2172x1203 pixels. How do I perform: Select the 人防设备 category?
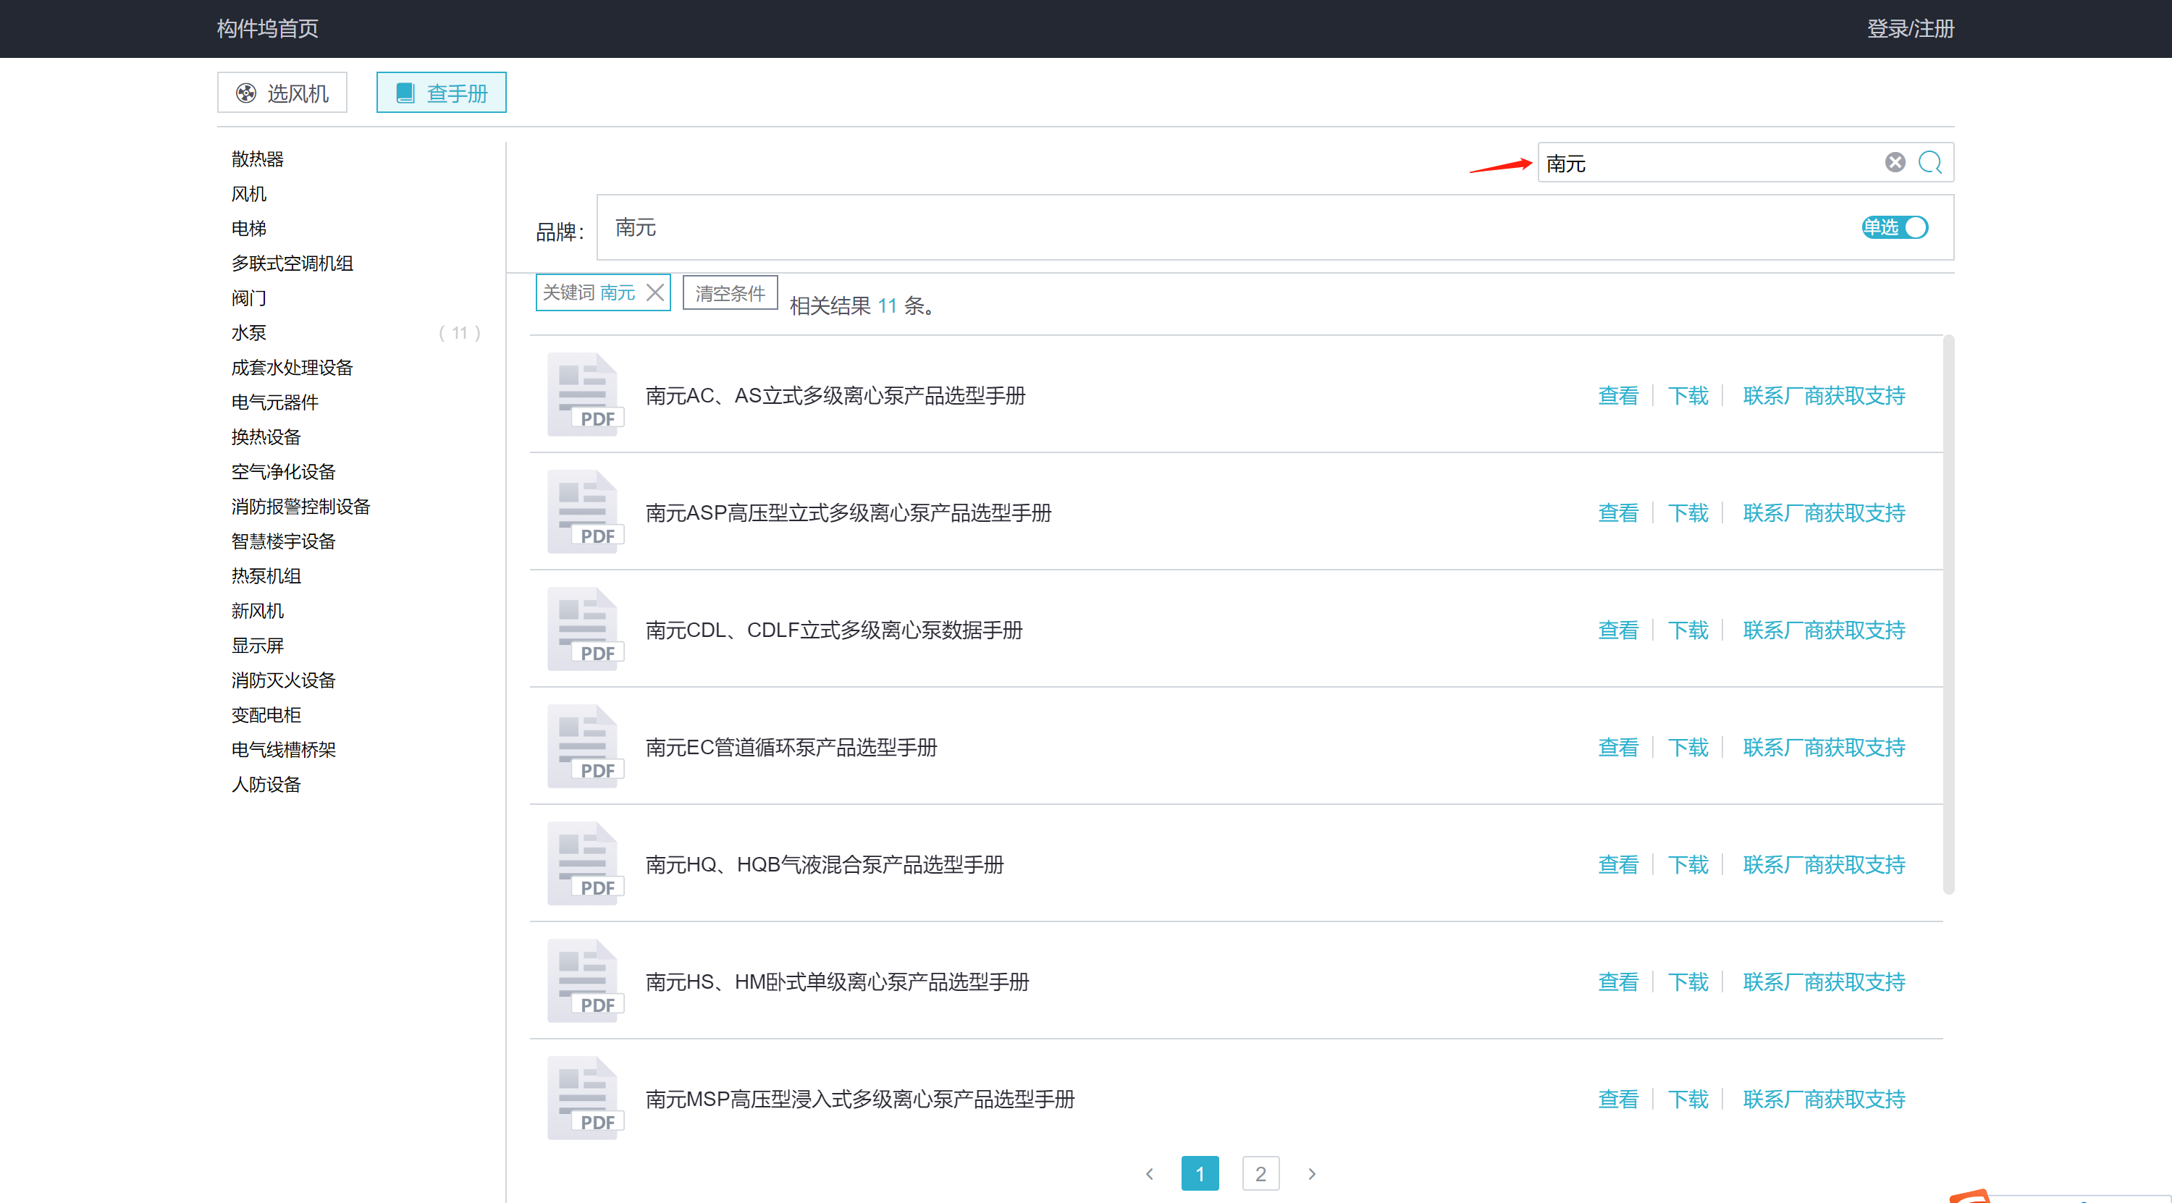point(266,784)
